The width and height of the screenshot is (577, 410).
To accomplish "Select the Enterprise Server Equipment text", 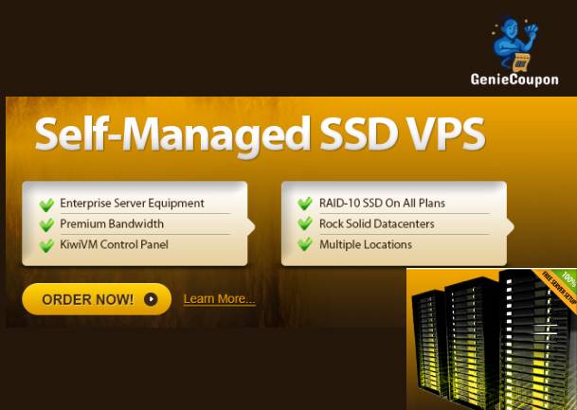I will tap(132, 204).
